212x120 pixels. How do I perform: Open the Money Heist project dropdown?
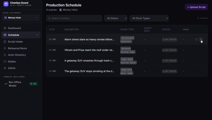point(21,18)
